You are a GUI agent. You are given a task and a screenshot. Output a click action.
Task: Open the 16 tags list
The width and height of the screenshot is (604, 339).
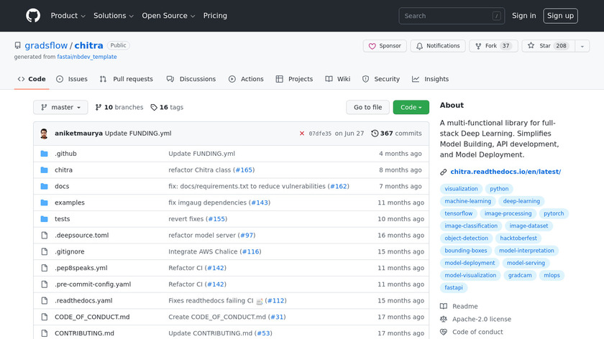[167, 107]
